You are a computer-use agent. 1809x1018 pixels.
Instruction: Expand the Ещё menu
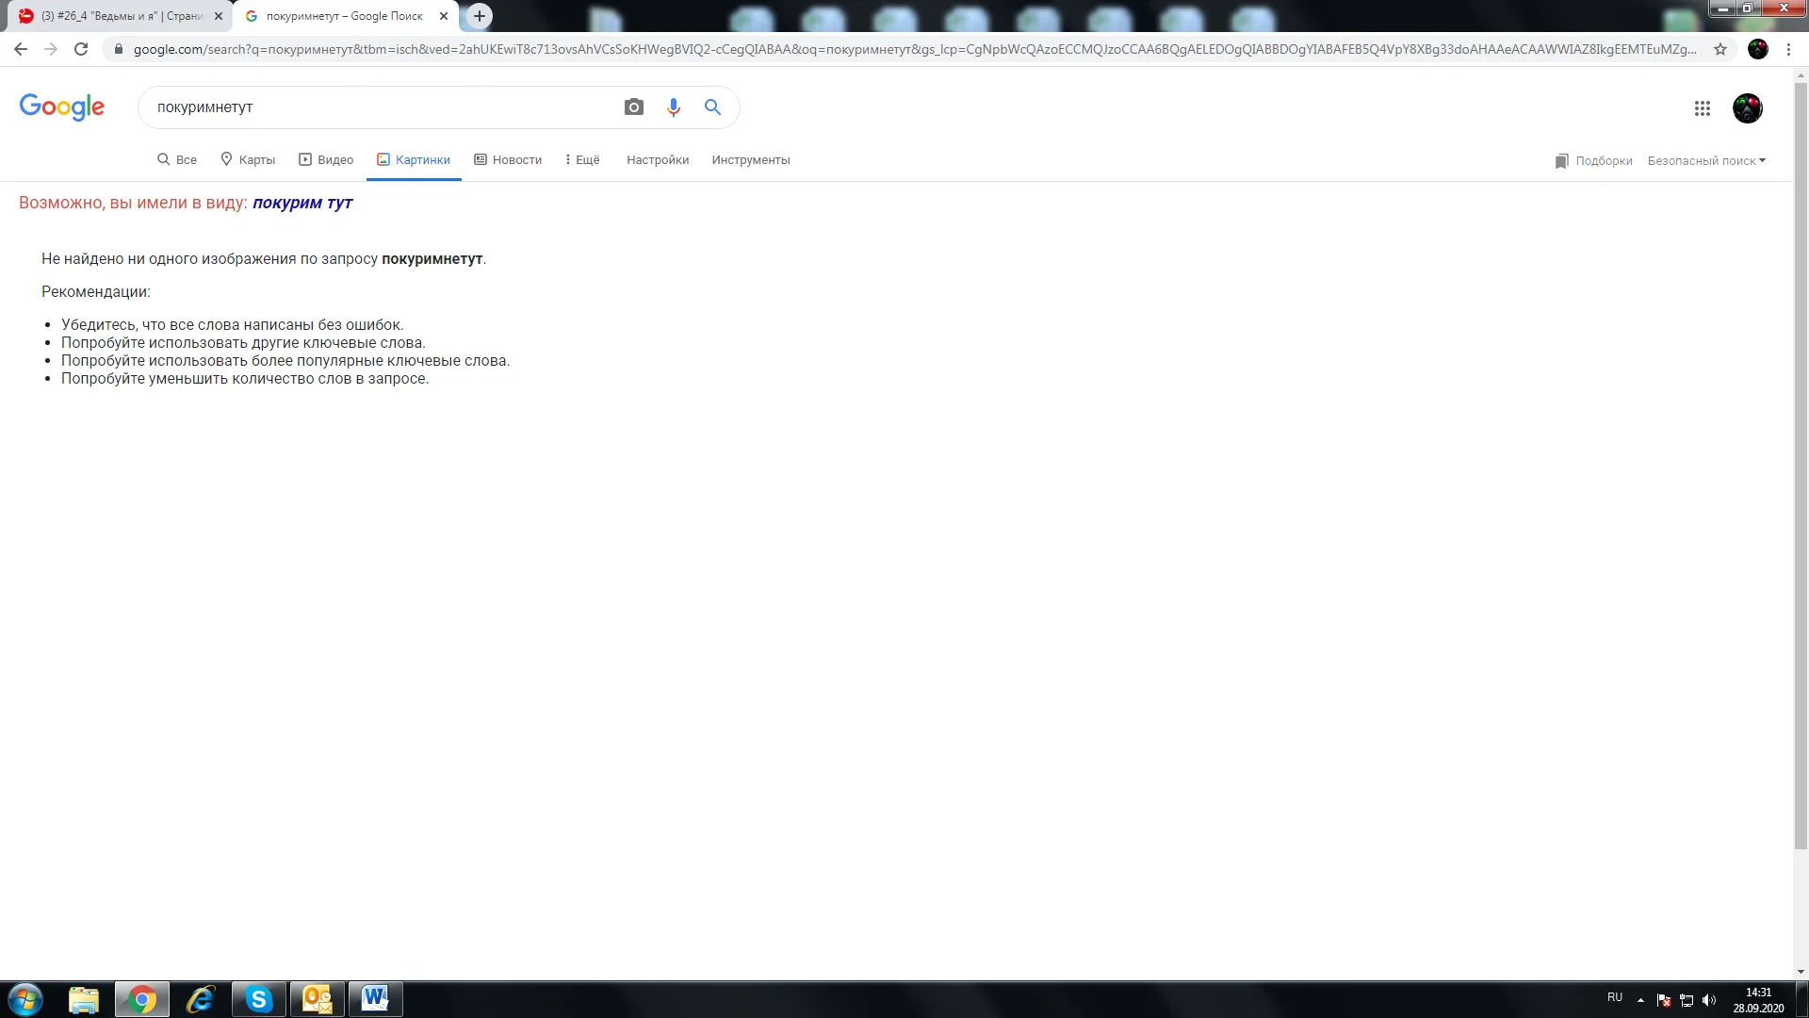pos(582,160)
